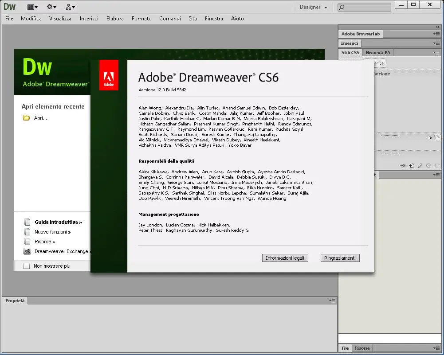
Task: Click the 'Adobe Dreamweaver CS6' title text
Action: coord(208,77)
